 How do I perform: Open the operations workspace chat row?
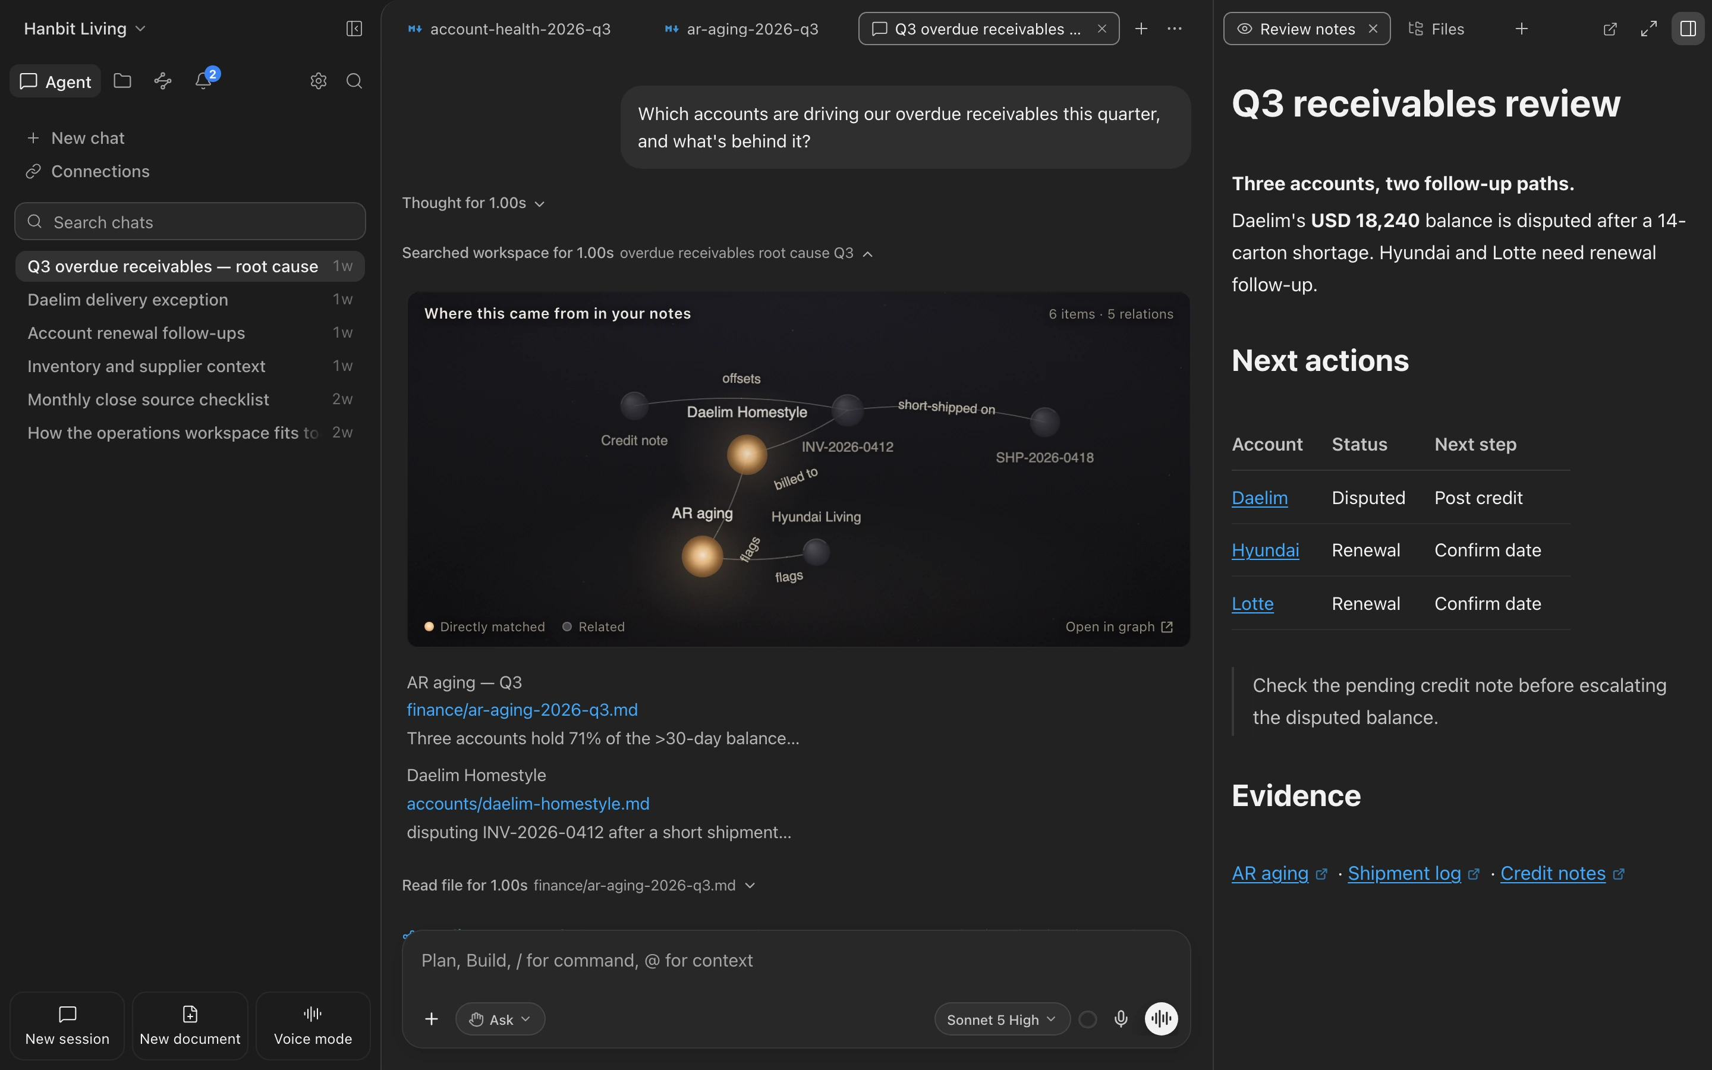(190, 432)
